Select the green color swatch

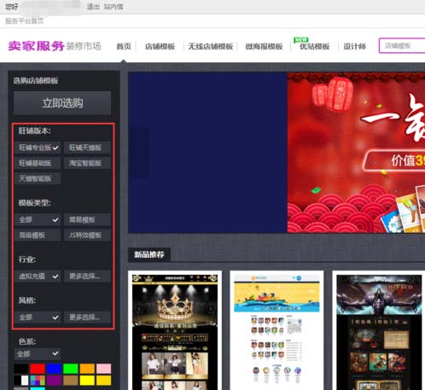coord(71,369)
